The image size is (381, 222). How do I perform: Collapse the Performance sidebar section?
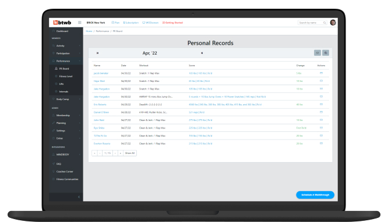tap(66, 61)
